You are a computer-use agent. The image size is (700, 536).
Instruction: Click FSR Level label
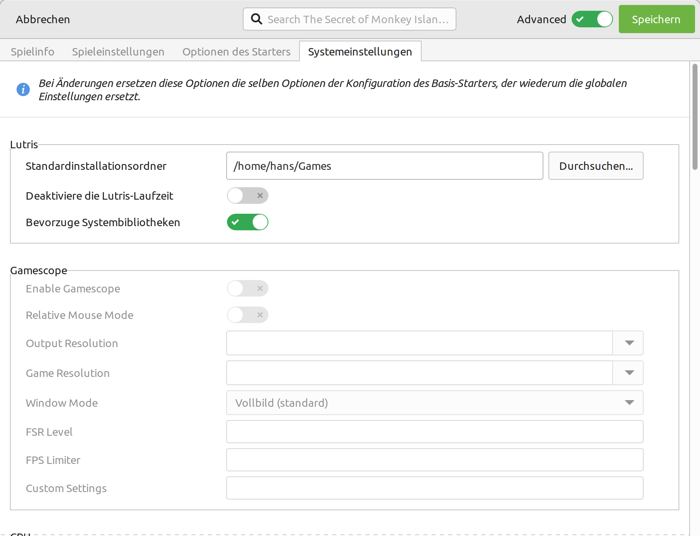[x=49, y=432]
